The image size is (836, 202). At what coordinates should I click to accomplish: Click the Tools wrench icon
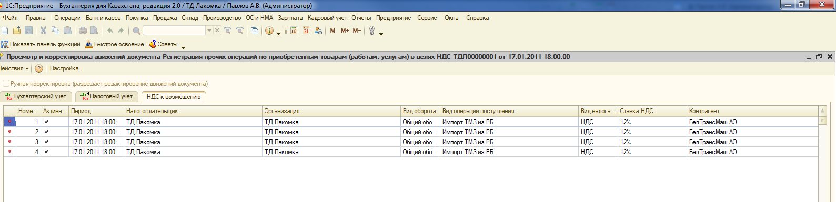[372, 31]
